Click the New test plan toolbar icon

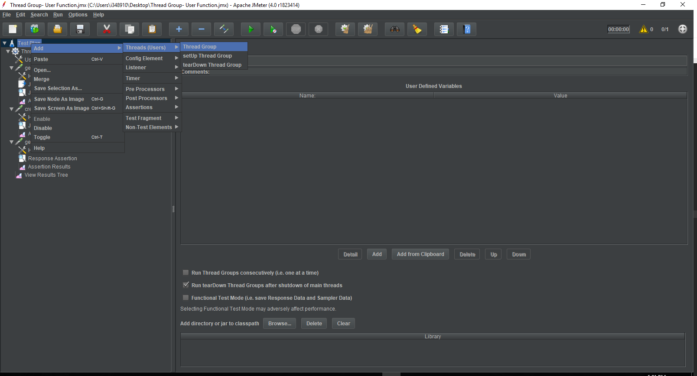tap(13, 29)
